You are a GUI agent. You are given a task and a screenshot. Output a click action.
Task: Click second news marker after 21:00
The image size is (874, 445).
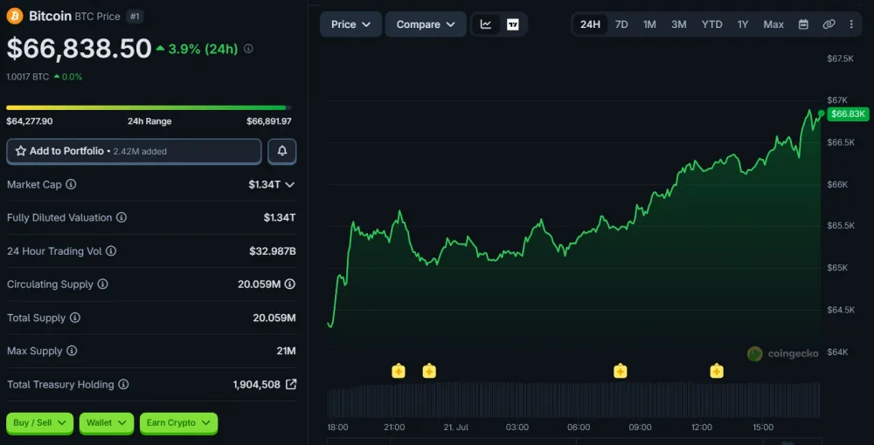[x=429, y=371]
